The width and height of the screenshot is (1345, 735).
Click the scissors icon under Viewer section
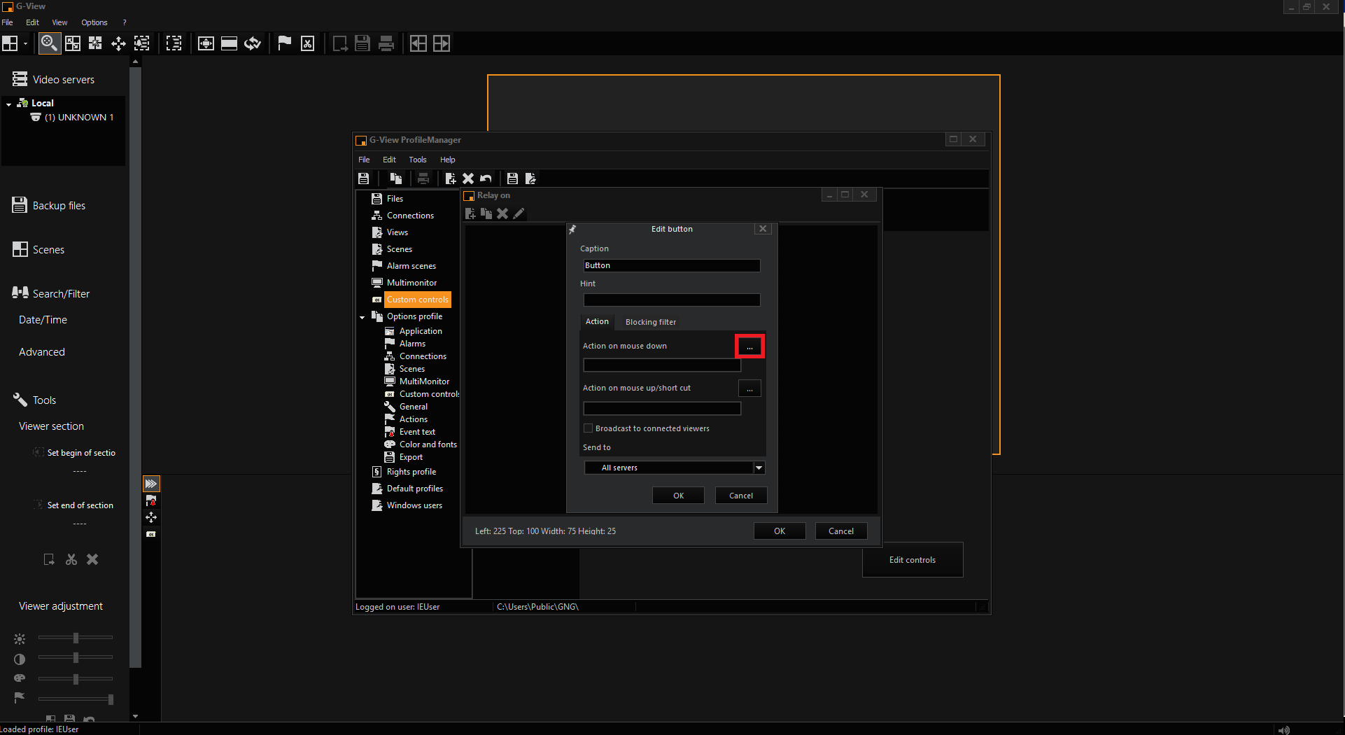71,559
